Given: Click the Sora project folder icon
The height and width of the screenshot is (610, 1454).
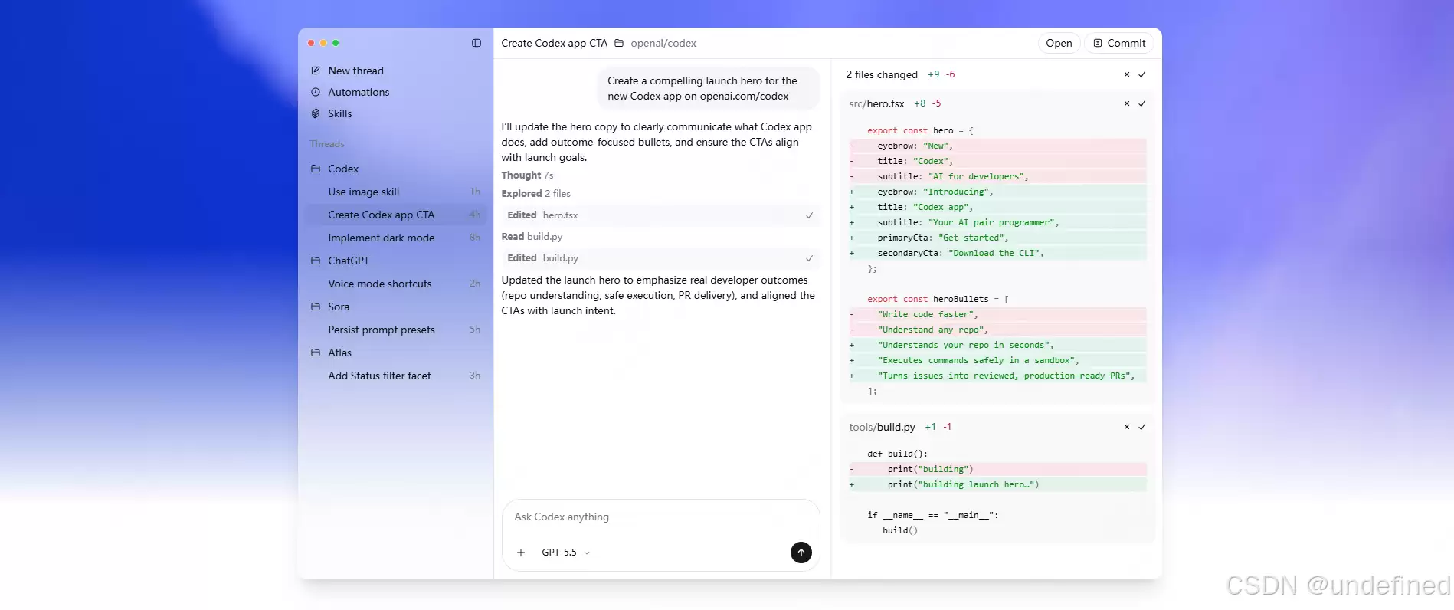Looking at the screenshot, I should tap(316, 307).
